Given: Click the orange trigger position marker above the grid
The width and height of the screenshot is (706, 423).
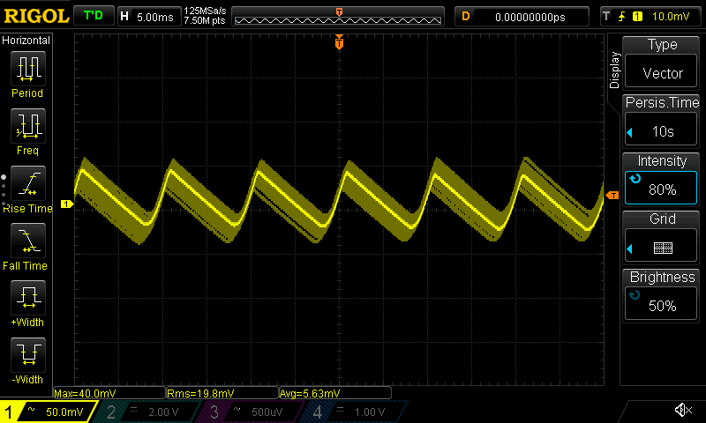Looking at the screenshot, I should coord(339,42).
